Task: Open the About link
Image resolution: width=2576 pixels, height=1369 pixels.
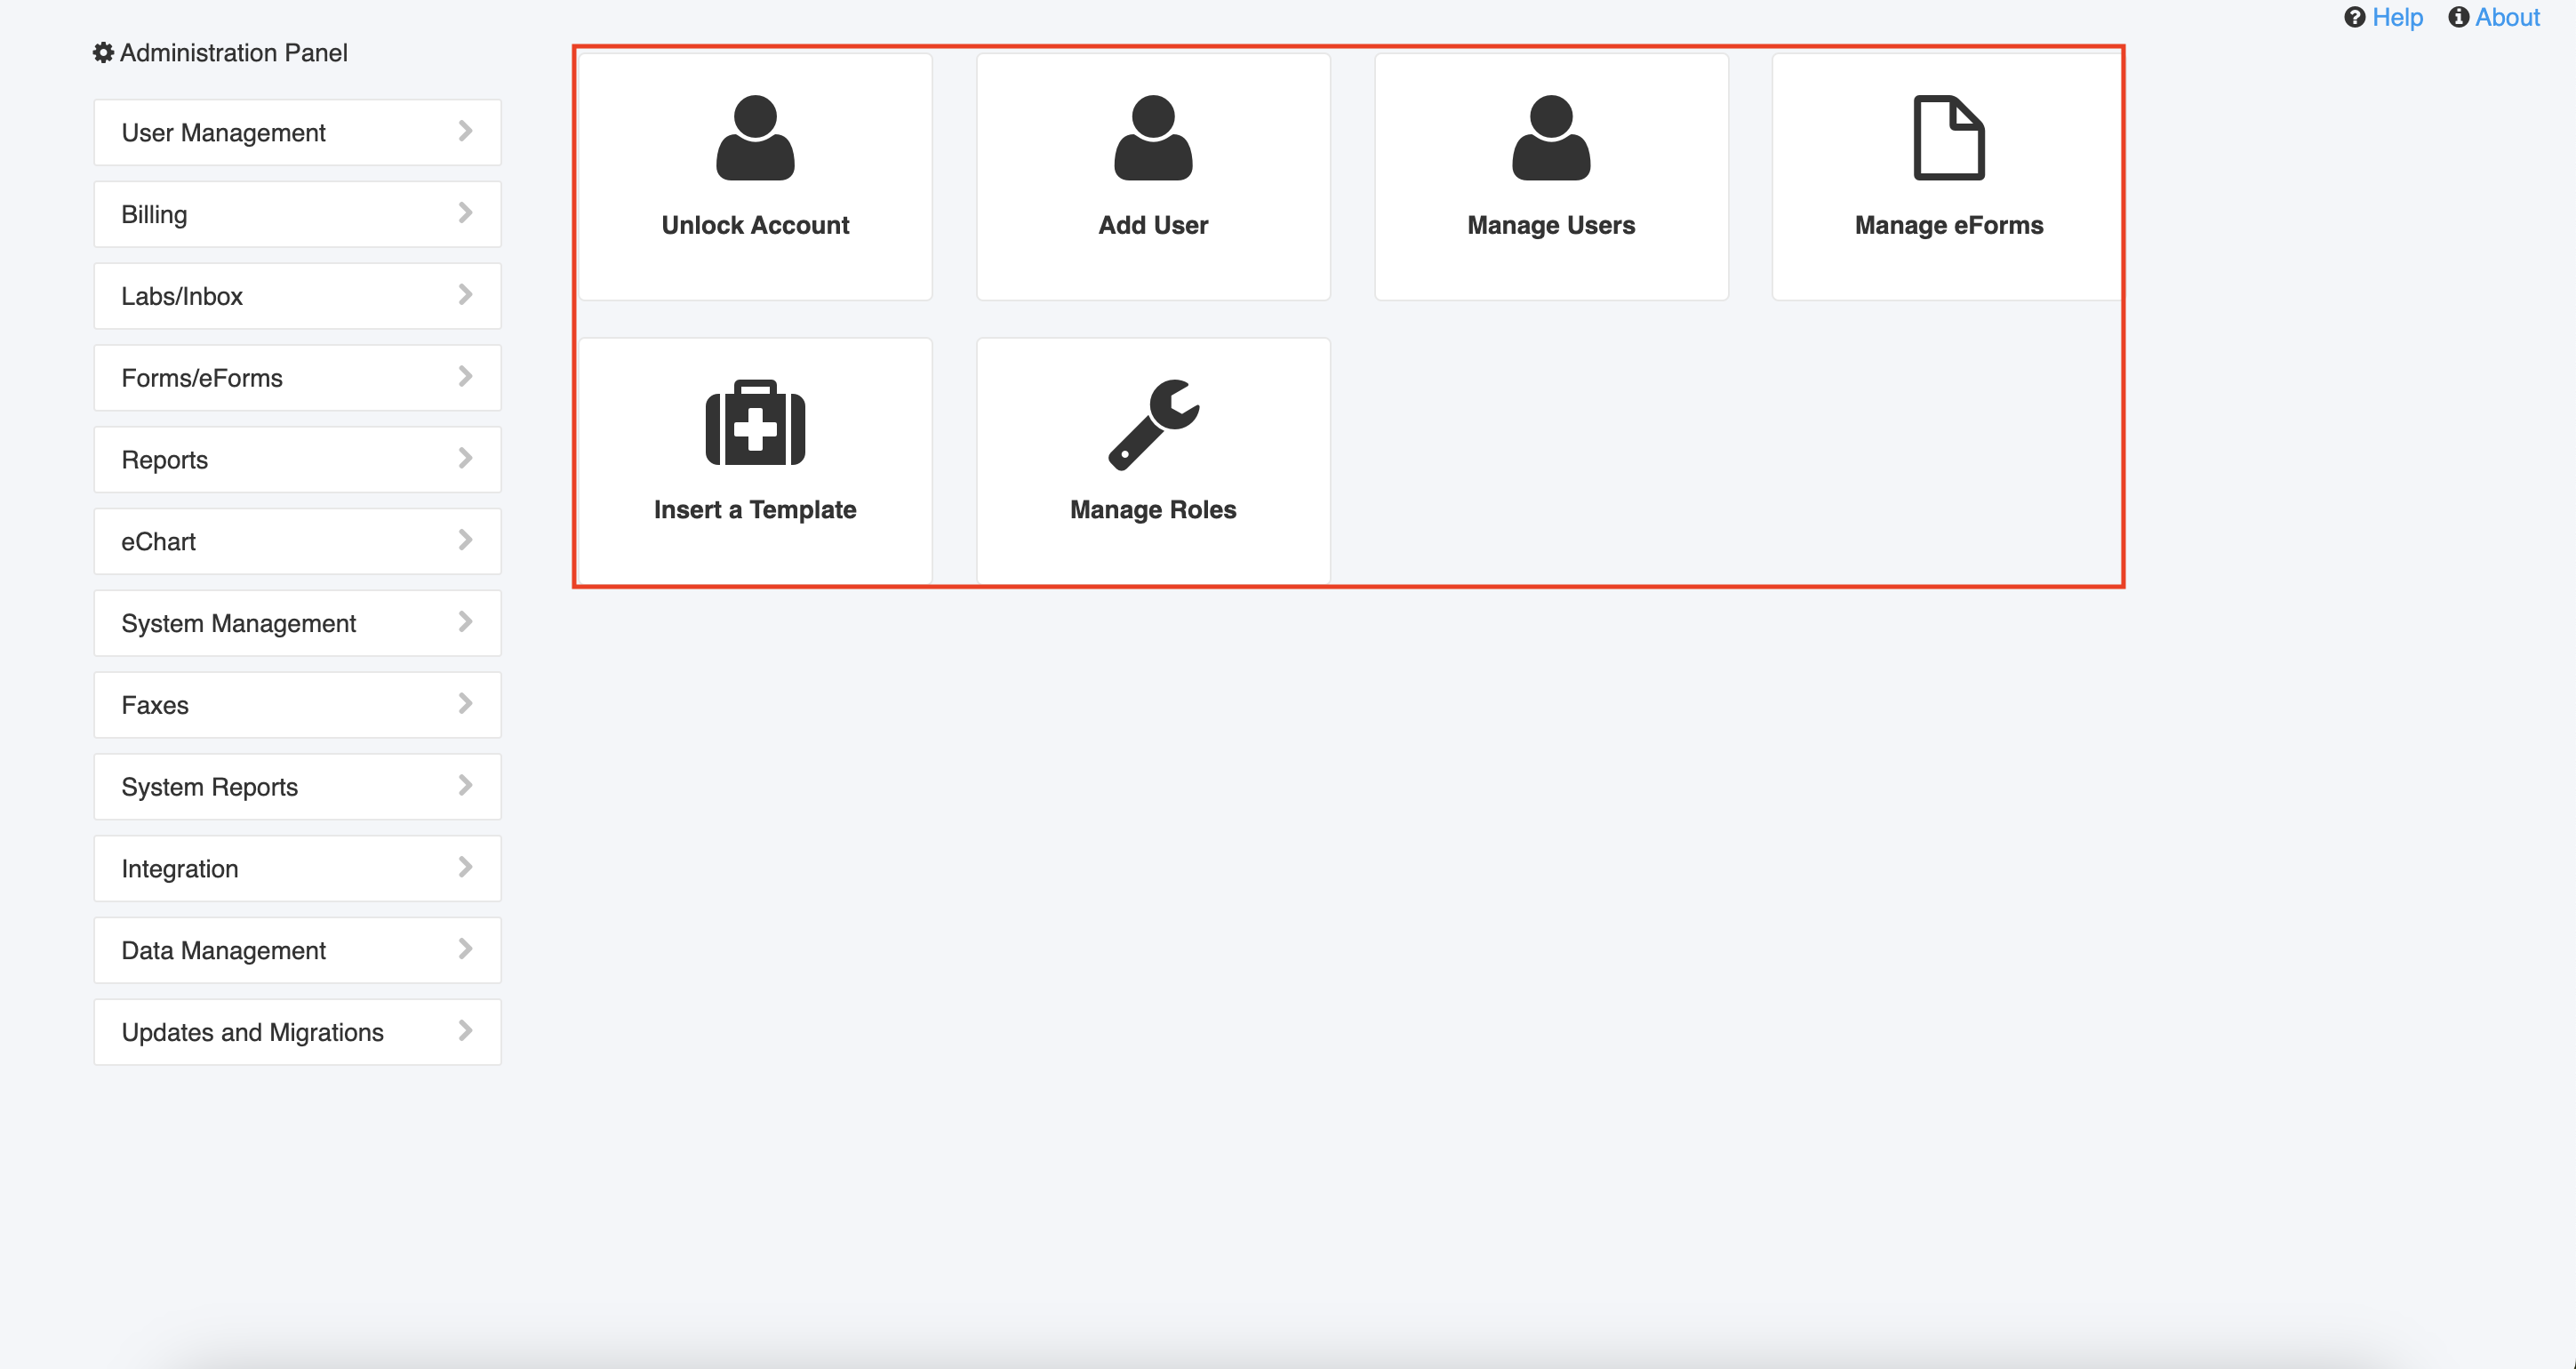Action: (2507, 17)
